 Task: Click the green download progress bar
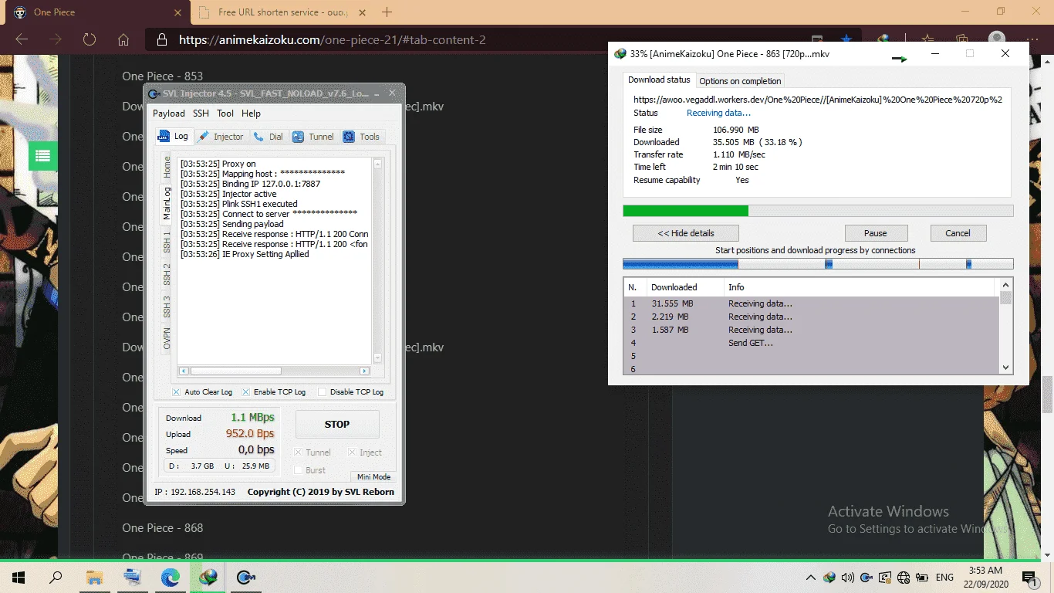(x=818, y=211)
